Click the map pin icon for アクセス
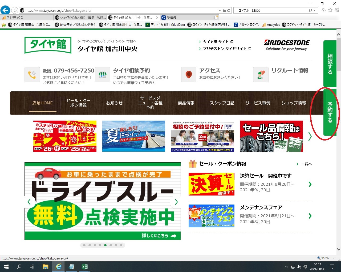This screenshot has height=272, width=341. point(189,75)
